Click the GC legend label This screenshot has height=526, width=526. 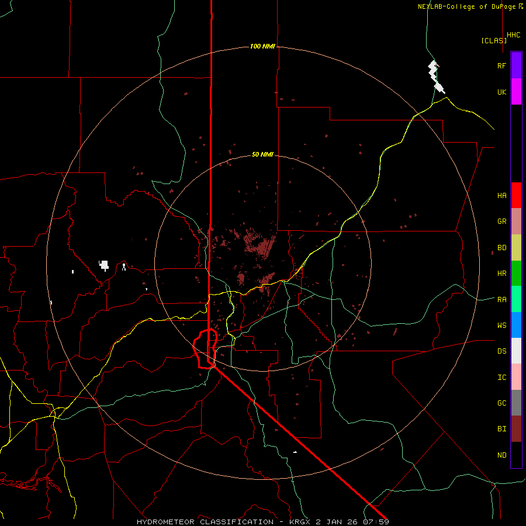point(501,403)
